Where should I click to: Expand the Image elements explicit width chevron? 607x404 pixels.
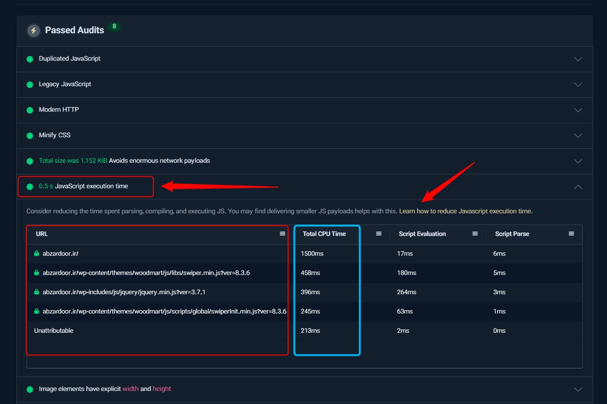[578, 389]
